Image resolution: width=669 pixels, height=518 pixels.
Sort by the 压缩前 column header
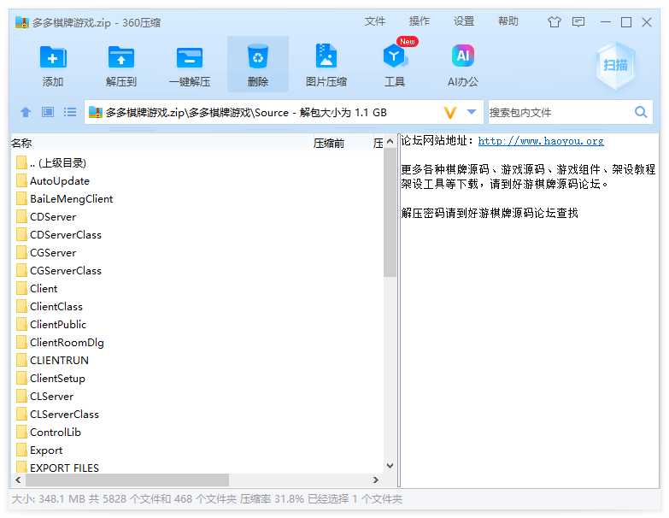(x=329, y=144)
